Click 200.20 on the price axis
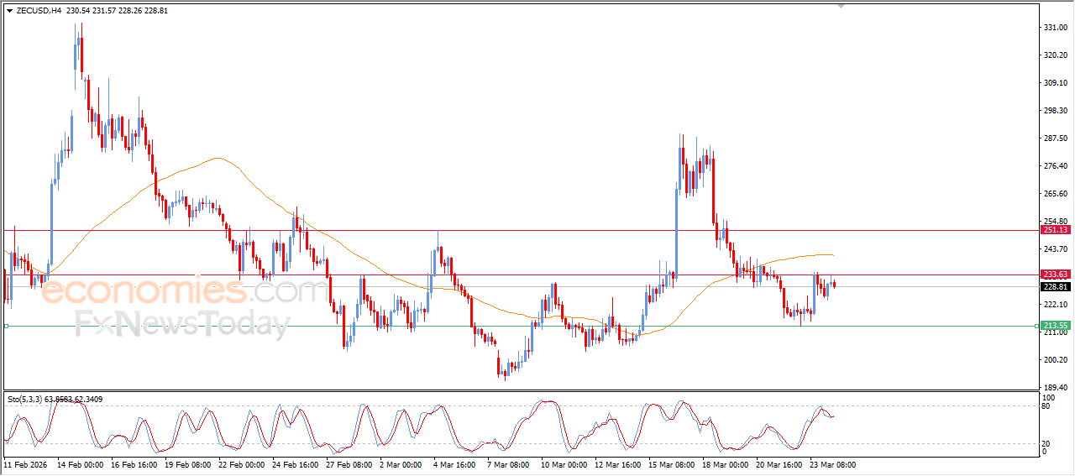The width and height of the screenshot is (1075, 476). 1055,360
